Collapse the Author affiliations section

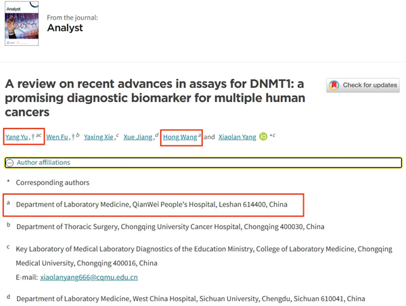[10, 163]
